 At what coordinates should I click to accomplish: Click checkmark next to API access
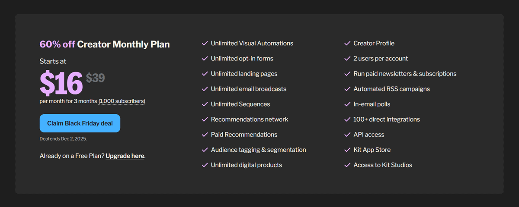pyautogui.click(x=347, y=135)
